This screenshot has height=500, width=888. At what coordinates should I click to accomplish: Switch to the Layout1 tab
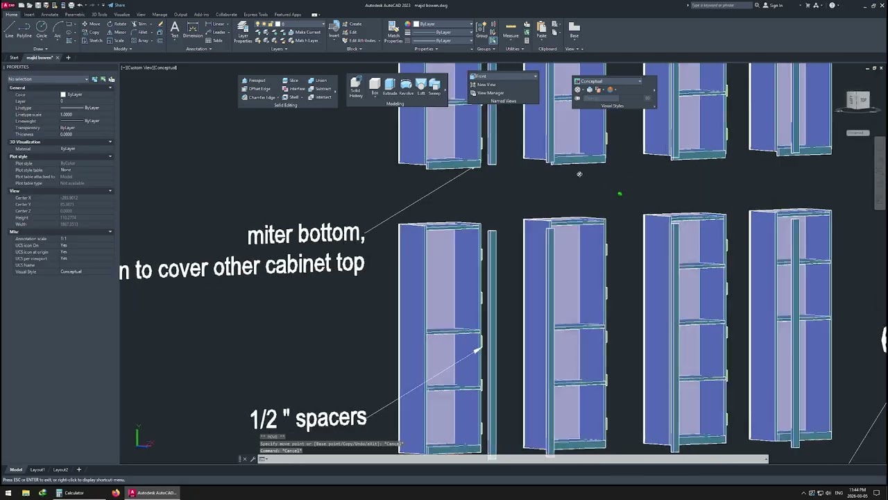coord(37,470)
